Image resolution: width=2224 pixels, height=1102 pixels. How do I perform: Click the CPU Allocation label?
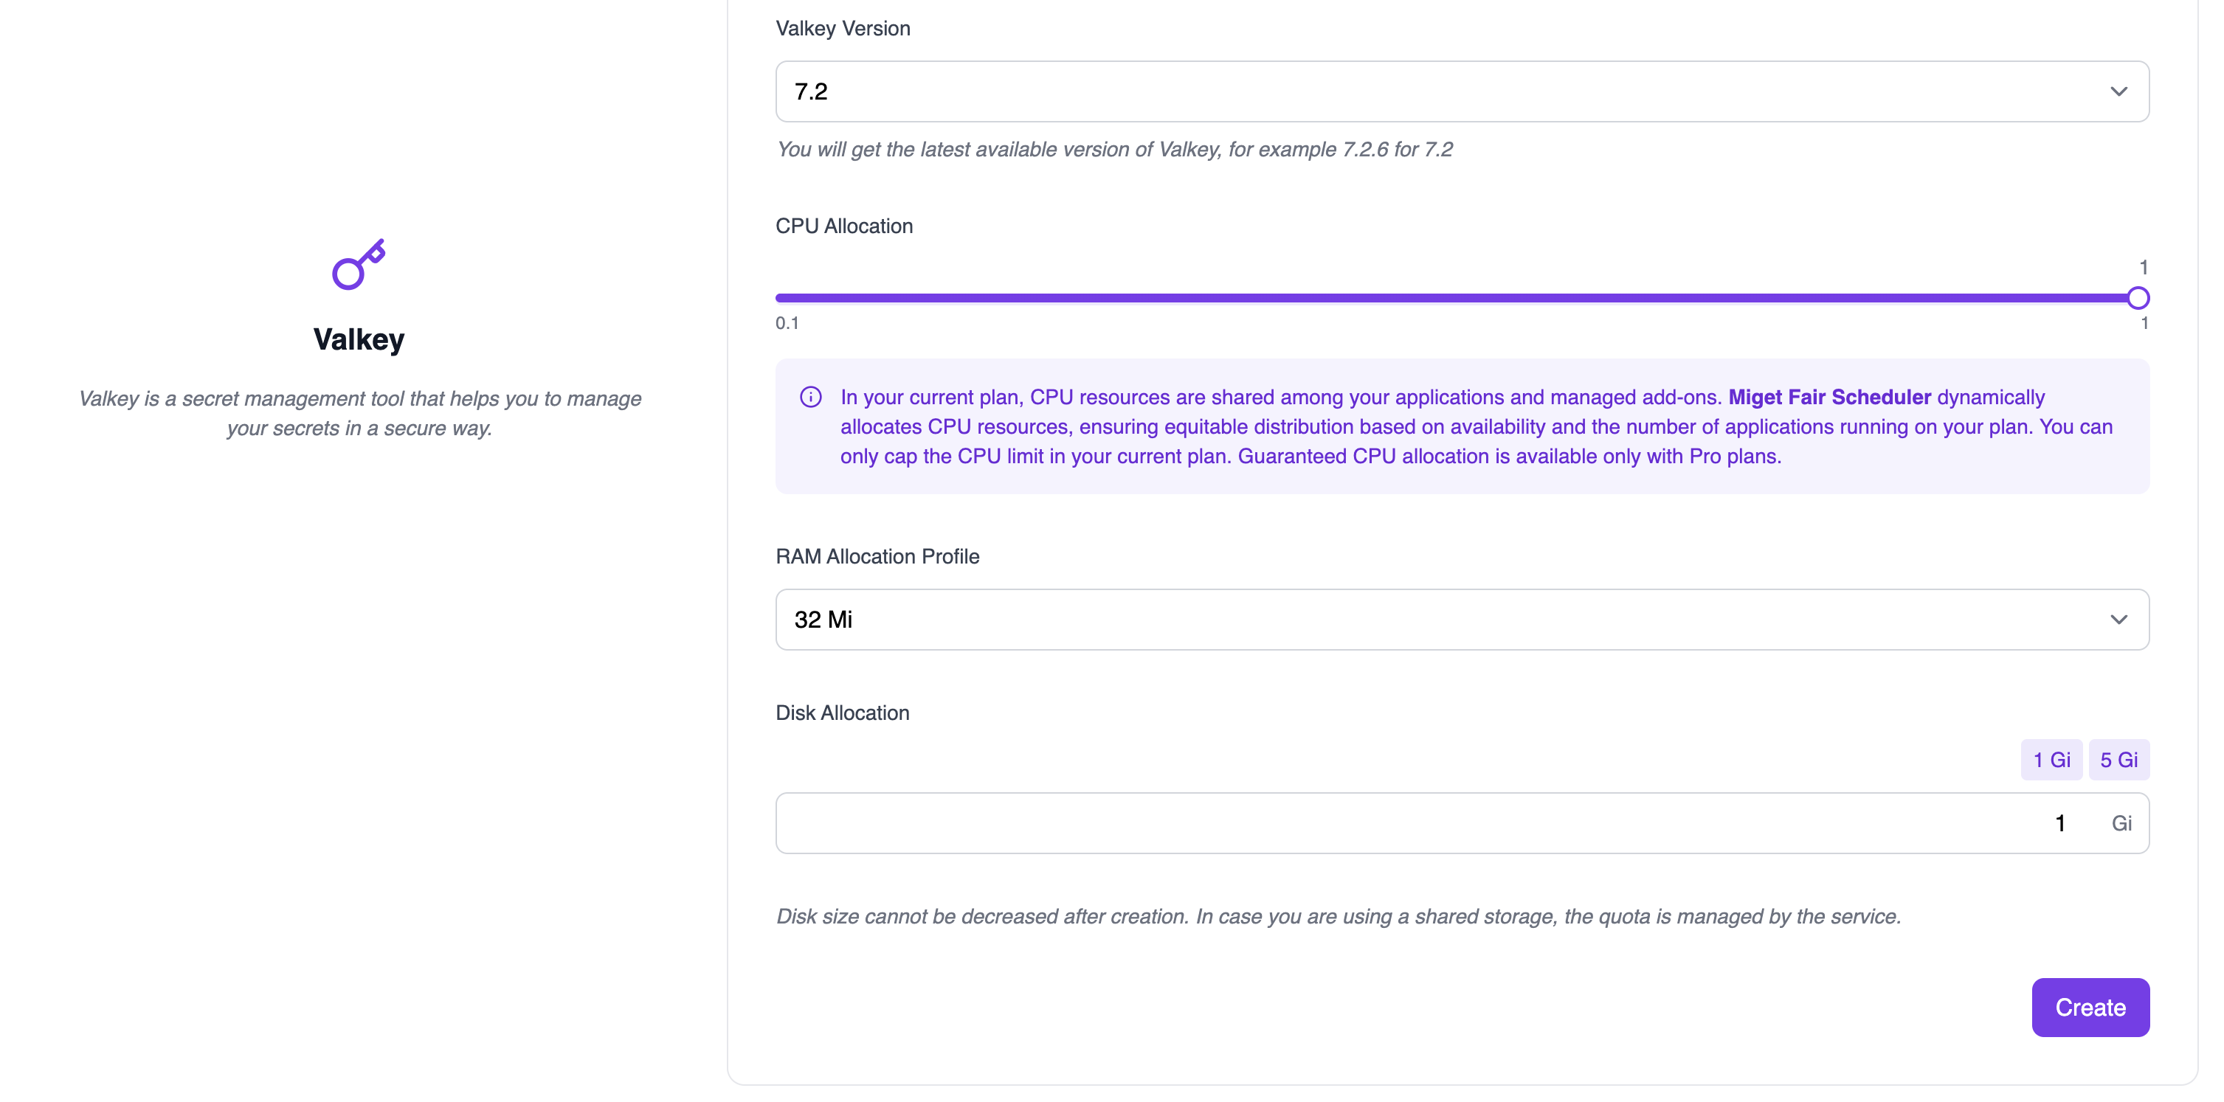(x=843, y=226)
